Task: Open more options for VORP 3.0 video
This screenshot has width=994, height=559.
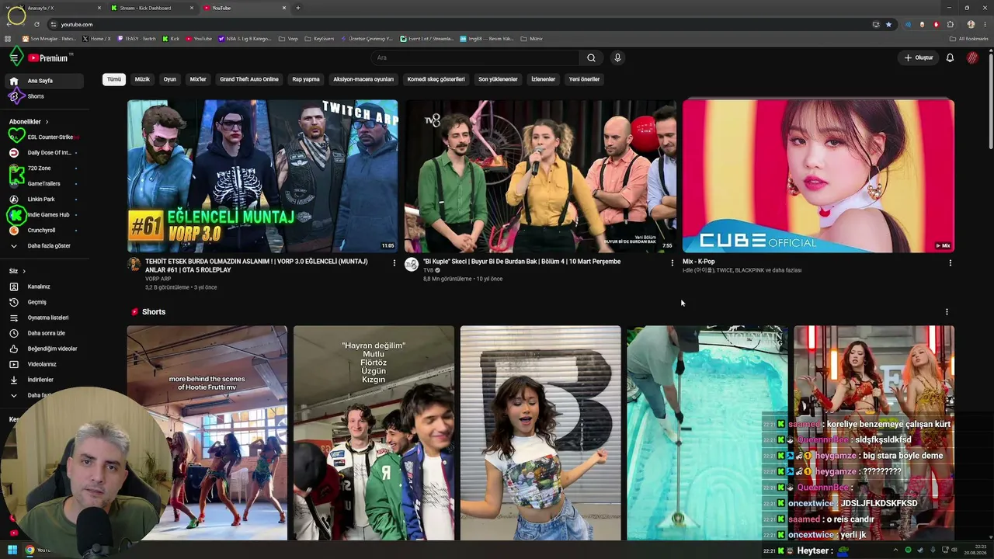Action: click(x=394, y=263)
